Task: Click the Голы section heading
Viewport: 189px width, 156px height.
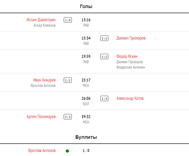Action: point(86,7)
